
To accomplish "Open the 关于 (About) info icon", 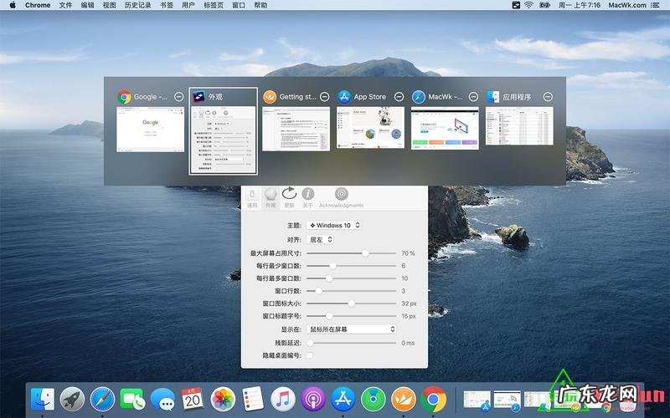I will tap(308, 194).
